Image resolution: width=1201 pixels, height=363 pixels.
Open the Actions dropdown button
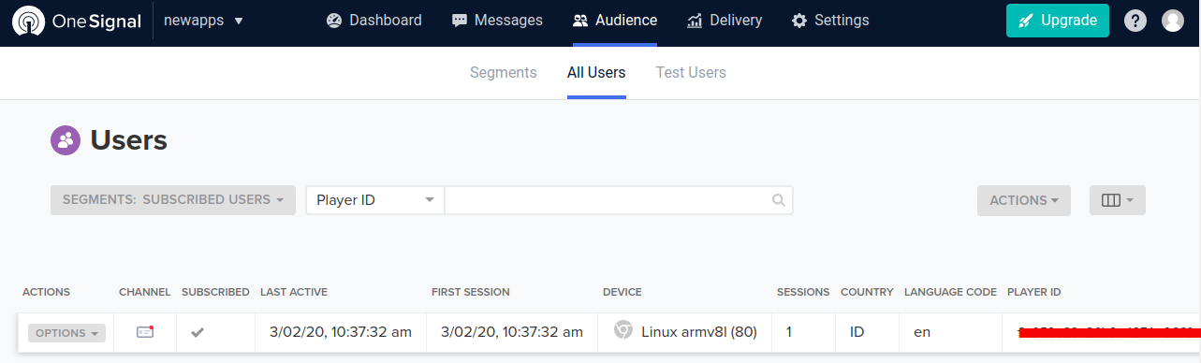click(x=1024, y=200)
